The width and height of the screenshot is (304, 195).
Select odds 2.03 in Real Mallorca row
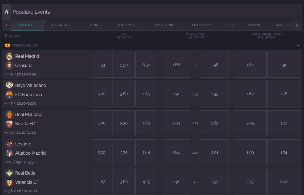point(176,123)
